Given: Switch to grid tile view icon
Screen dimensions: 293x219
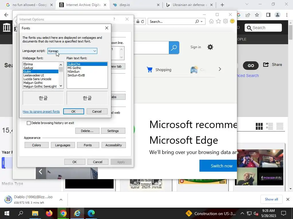Looking at the screenshot, I should [x=259, y=126].
